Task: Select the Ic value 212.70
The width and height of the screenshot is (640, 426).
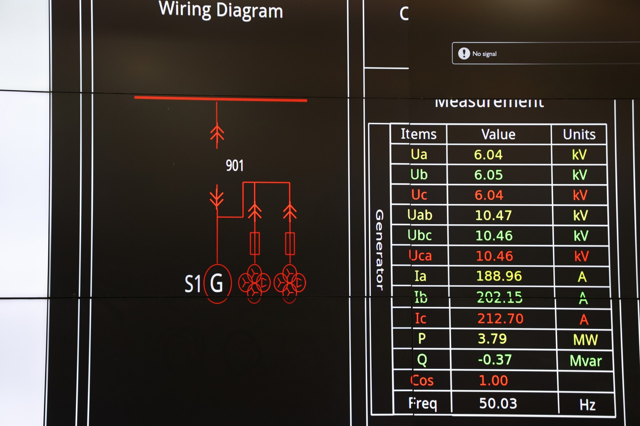Action: tap(500, 319)
